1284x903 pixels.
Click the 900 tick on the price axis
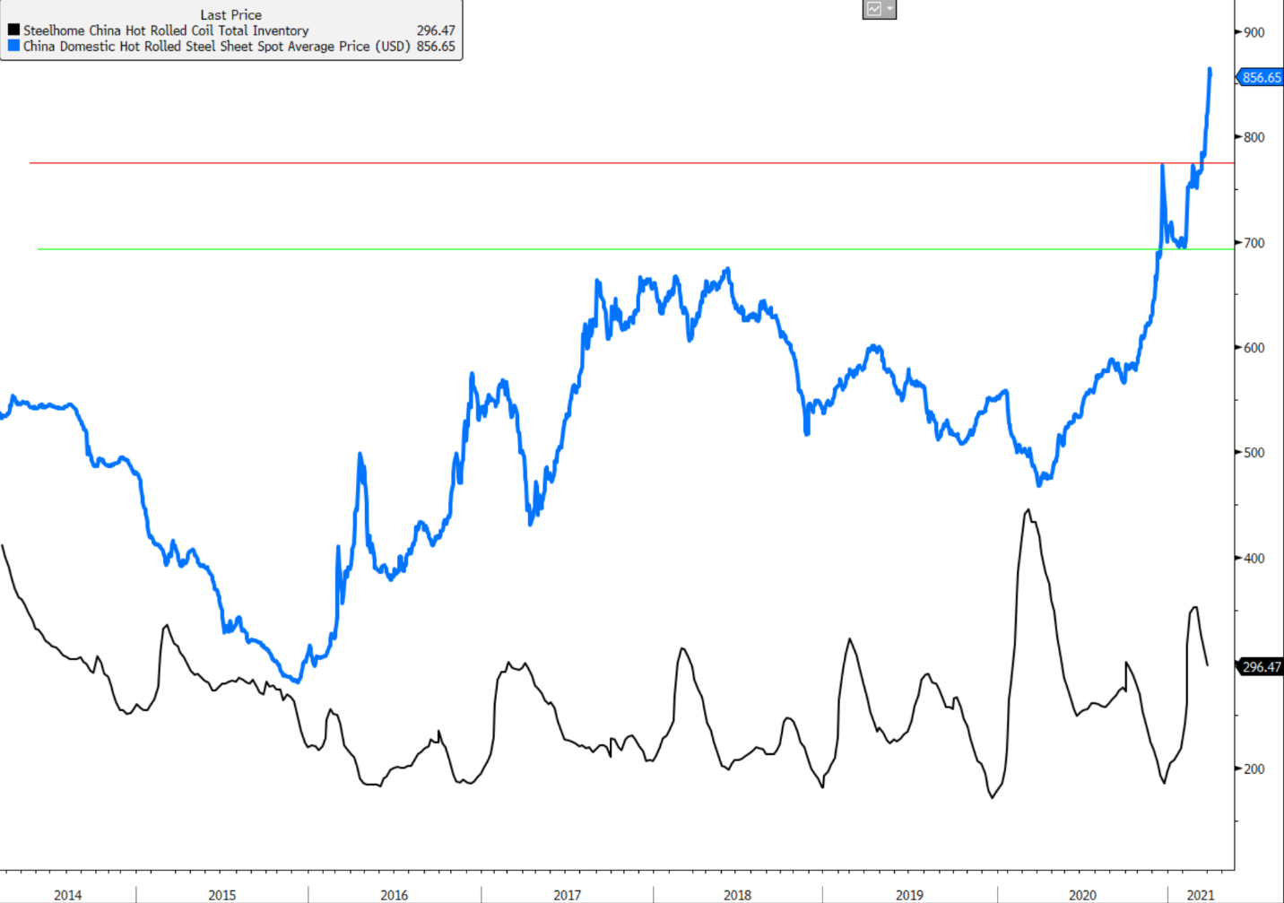pos(1254,32)
